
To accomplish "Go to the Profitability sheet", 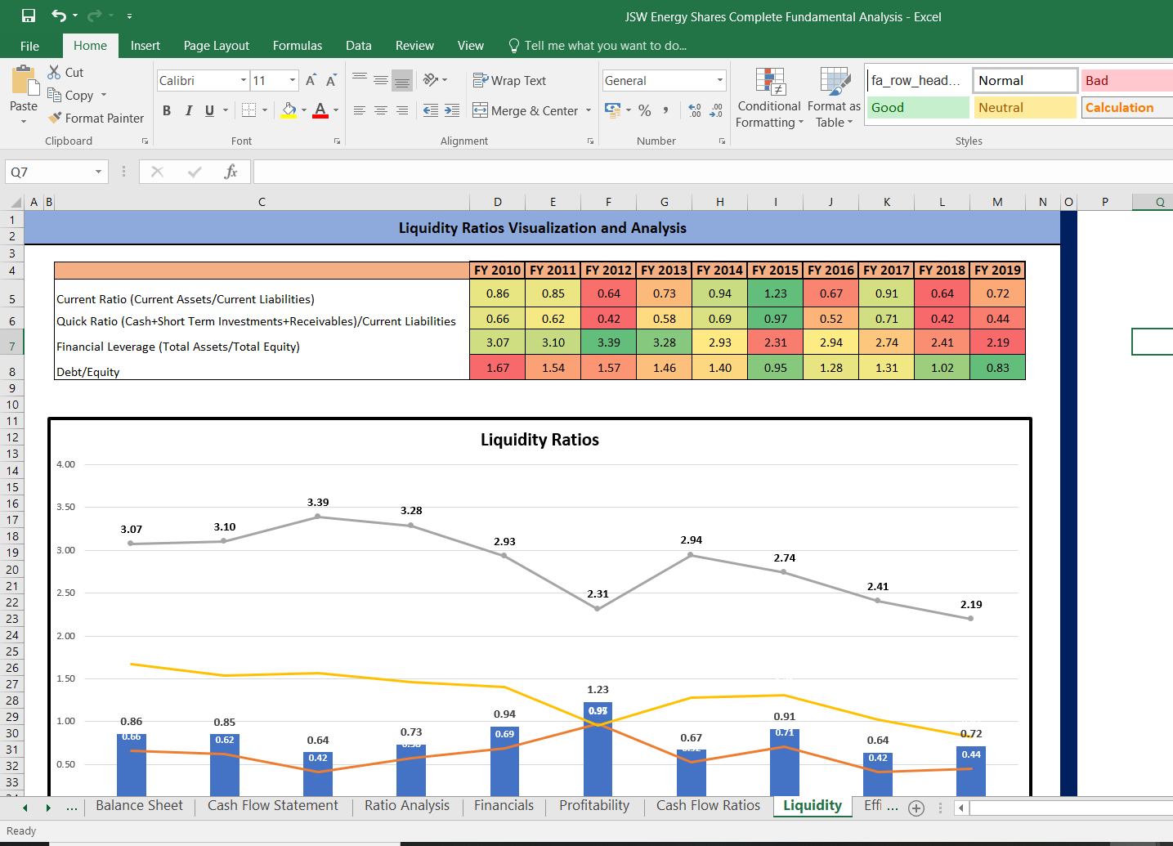I will (594, 805).
